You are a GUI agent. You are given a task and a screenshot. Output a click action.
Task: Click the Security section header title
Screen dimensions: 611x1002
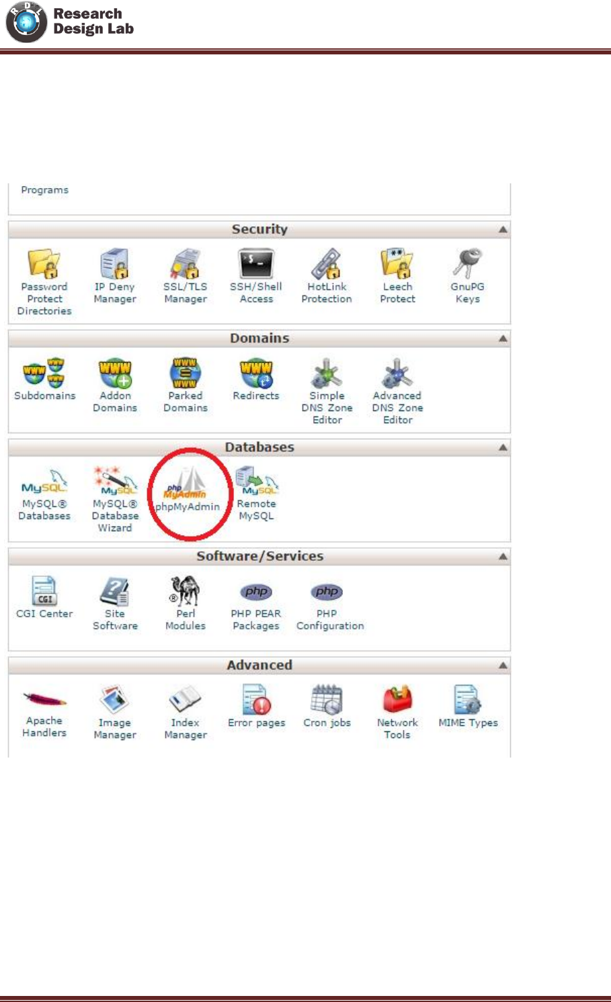[x=259, y=229]
